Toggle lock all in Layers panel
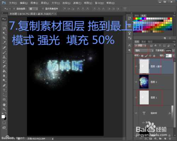177x141 pixels. [154, 55]
